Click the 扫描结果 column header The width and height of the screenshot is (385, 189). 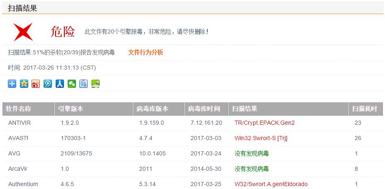click(289, 109)
